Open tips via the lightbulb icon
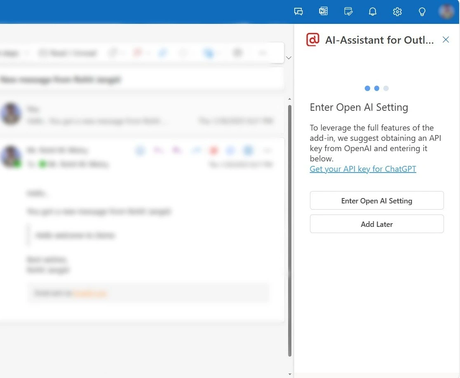 (x=422, y=12)
